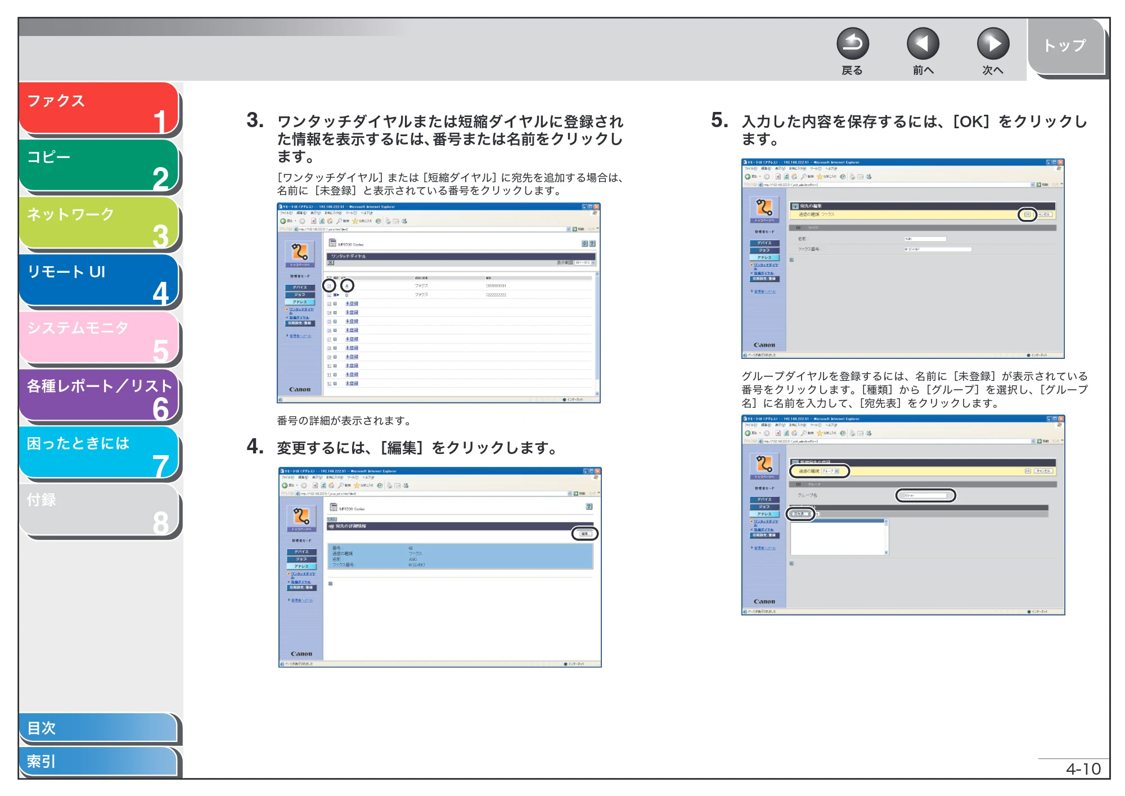Open the 目次 table of contents
Viewport: 1125px width, 796px height.
point(98,728)
